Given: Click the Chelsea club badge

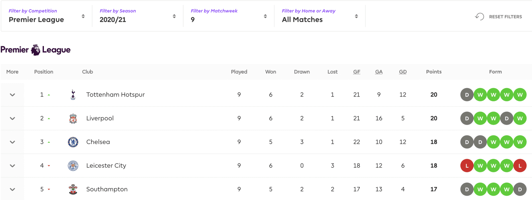Looking at the screenshot, I should pos(73,142).
